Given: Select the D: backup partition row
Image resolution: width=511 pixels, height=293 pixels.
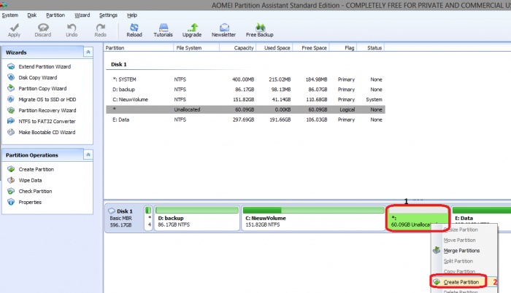Looking at the screenshot, I should coord(245,90).
